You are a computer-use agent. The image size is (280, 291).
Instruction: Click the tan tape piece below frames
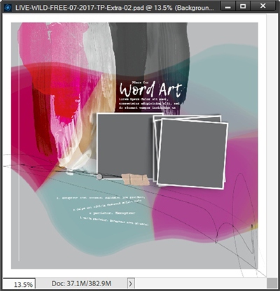[x=135, y=180]
